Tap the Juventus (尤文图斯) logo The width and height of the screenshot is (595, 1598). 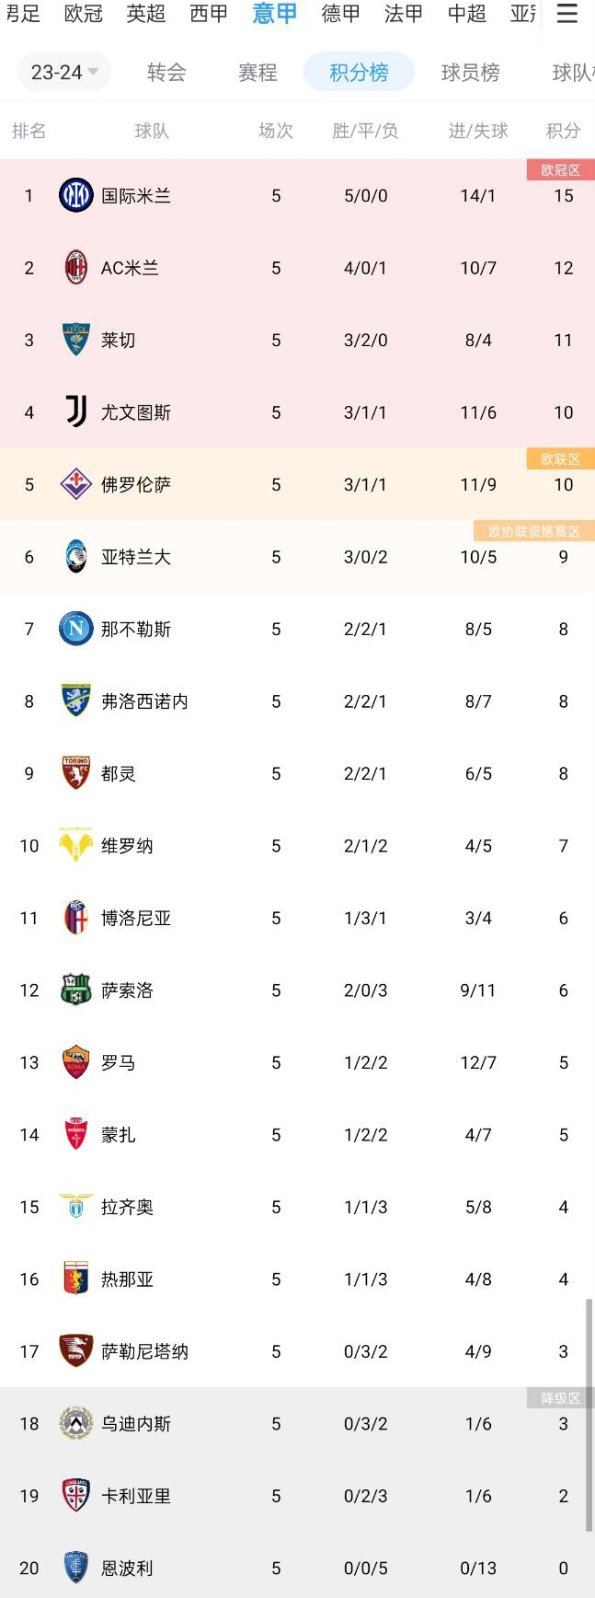point(76,412)
